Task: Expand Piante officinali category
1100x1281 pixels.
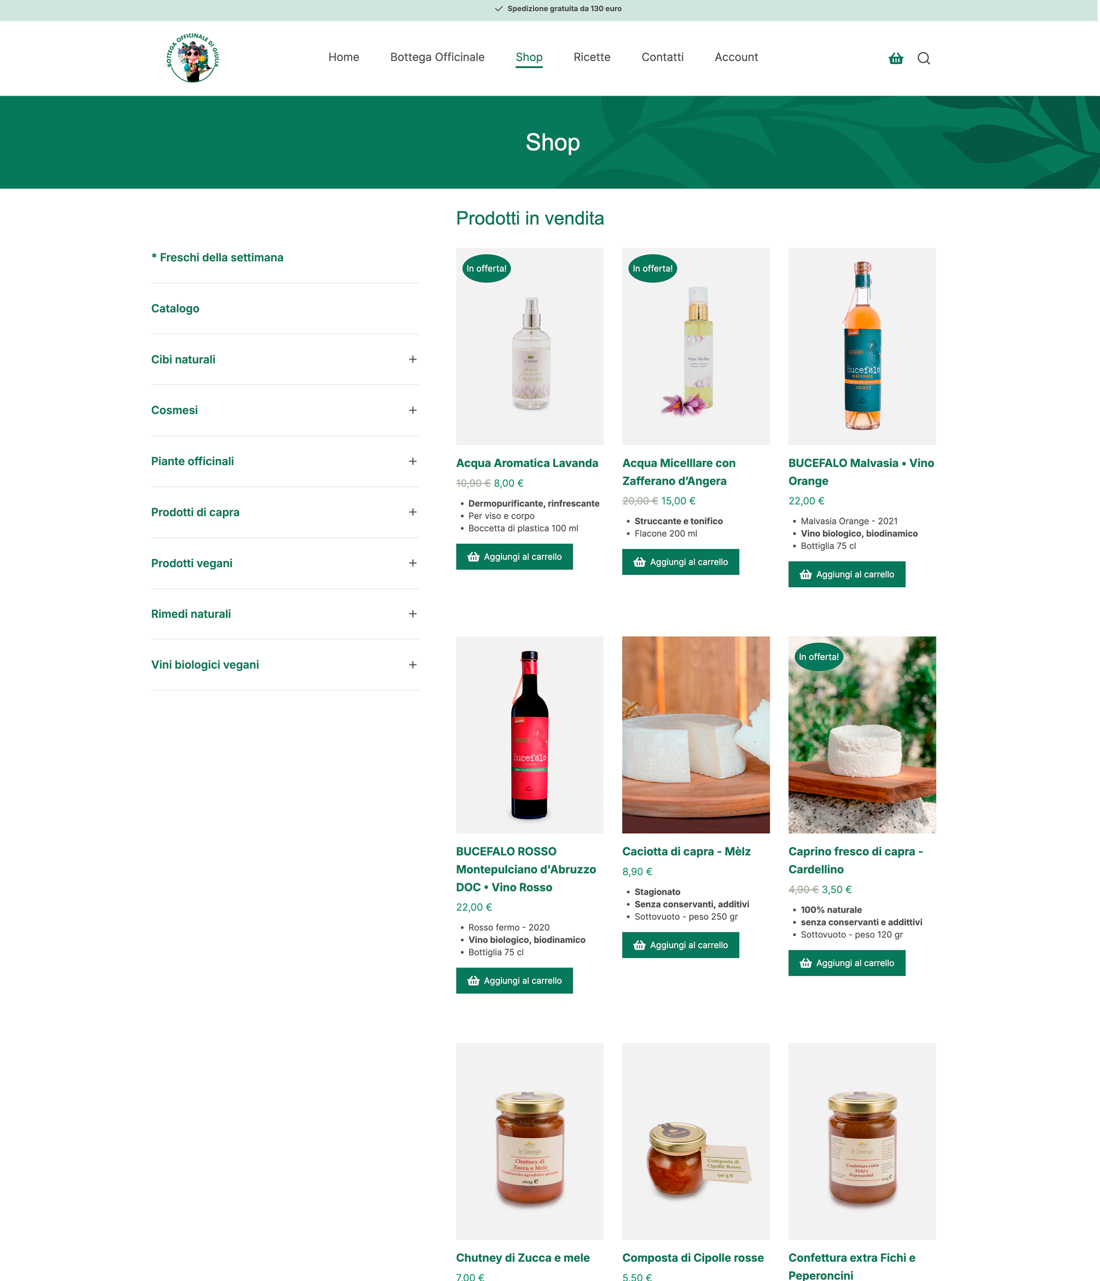Action: tap(412, 461)
